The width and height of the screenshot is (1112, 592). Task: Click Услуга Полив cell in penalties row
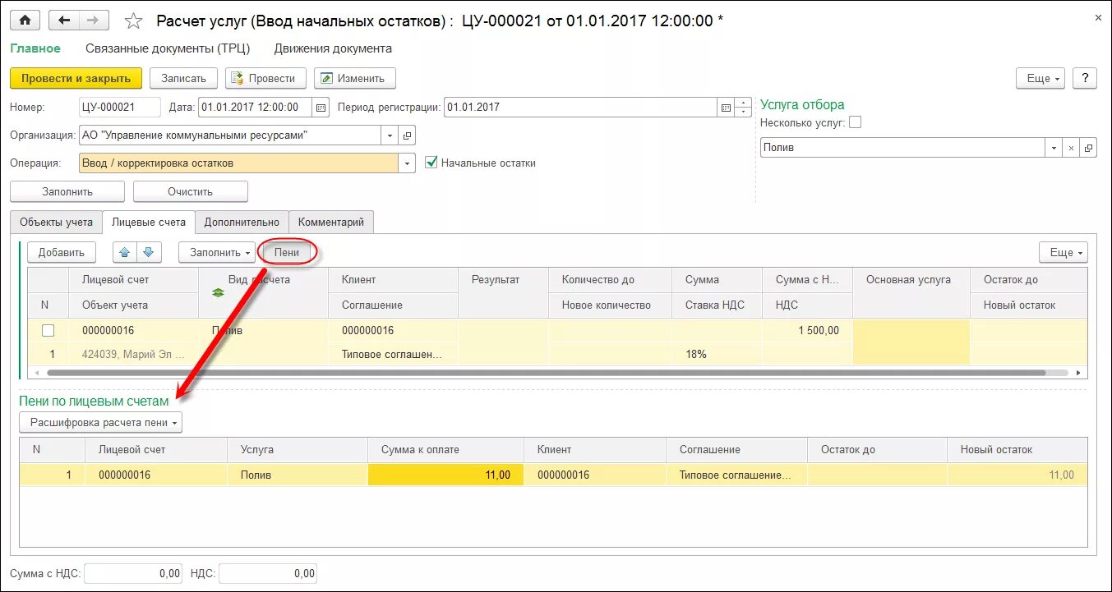[x=298, y=475]
